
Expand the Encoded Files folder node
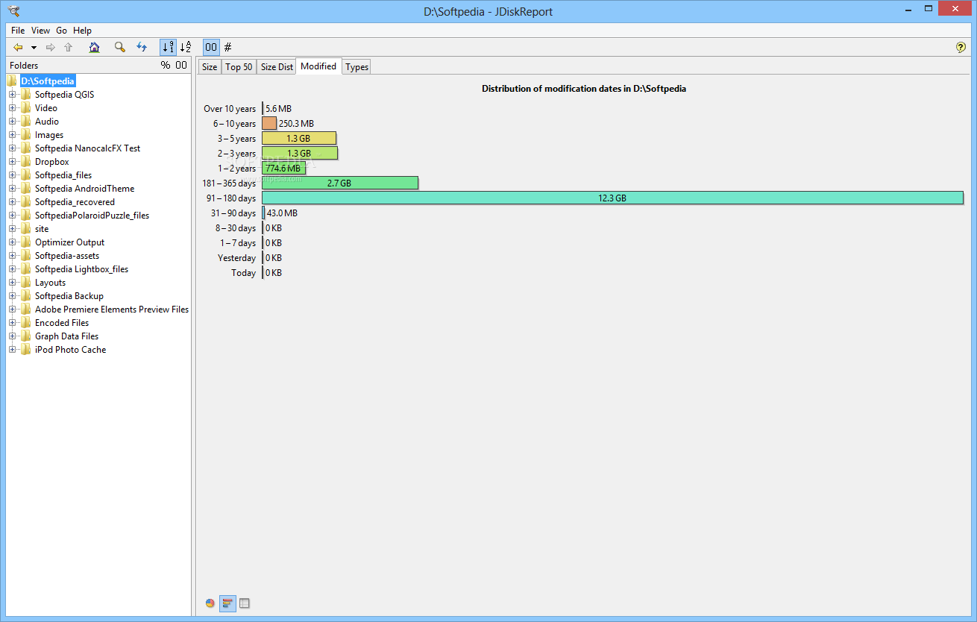point(12,323)
